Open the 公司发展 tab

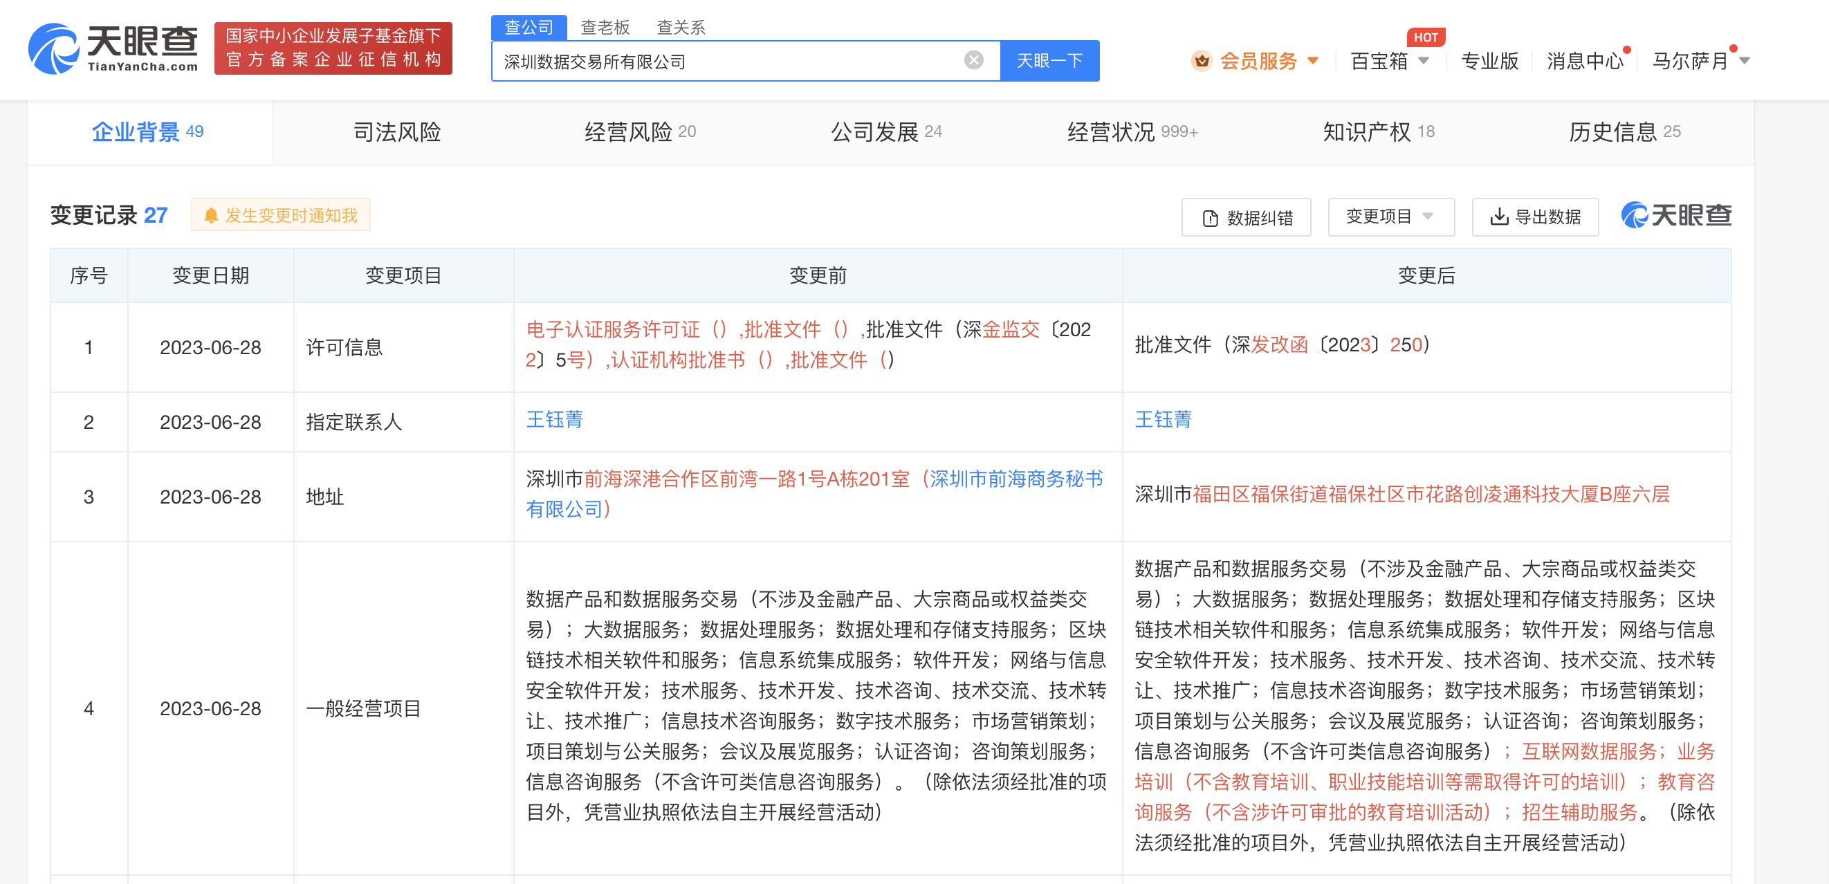pyautogui.click(x=886, y=132)
